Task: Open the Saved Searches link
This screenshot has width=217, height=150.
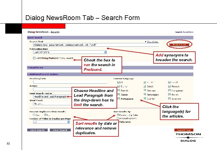Action: (x=184, y=32)
